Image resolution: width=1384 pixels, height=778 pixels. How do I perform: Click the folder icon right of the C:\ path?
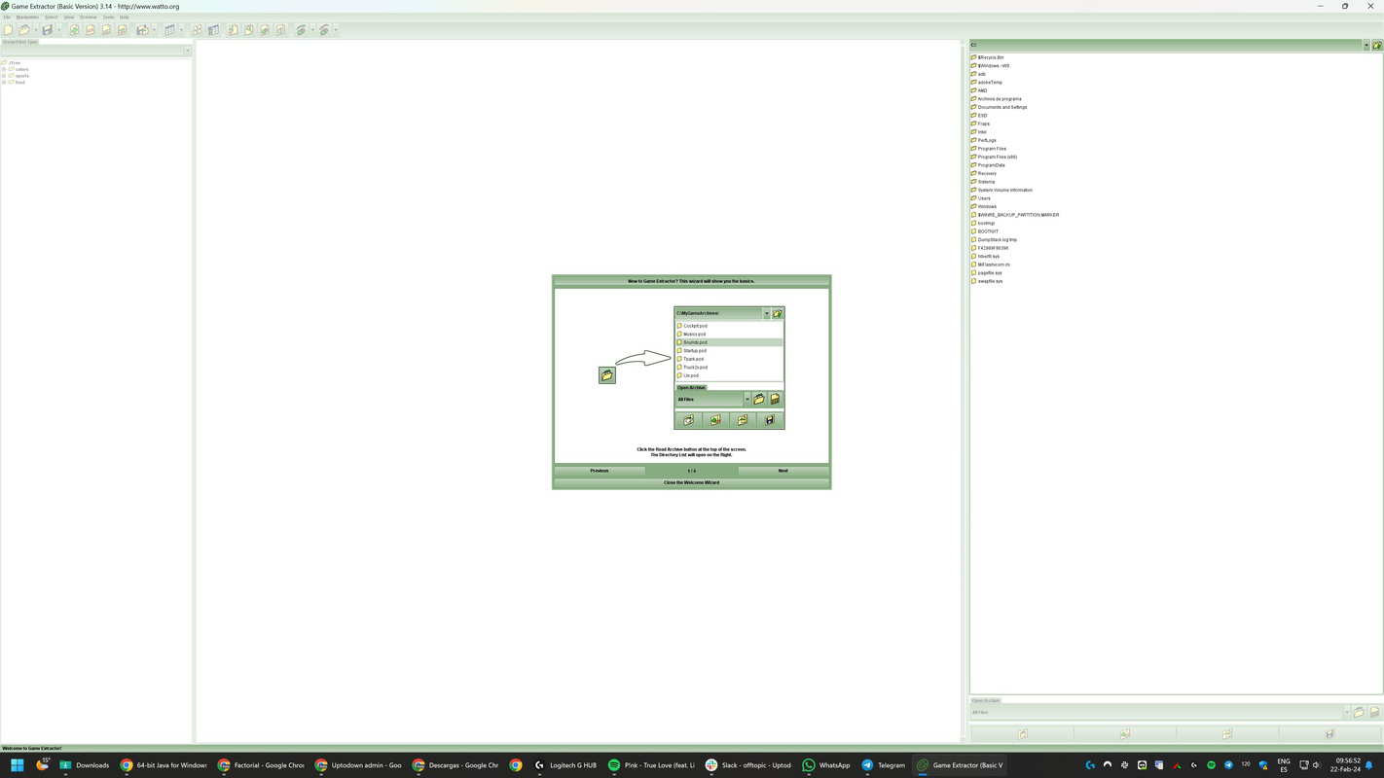[1376, 45]
